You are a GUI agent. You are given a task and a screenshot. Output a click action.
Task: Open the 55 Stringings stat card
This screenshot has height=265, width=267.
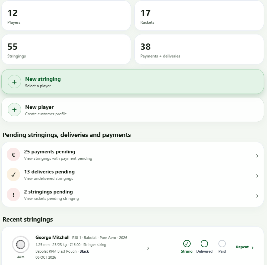coord(66,49)
